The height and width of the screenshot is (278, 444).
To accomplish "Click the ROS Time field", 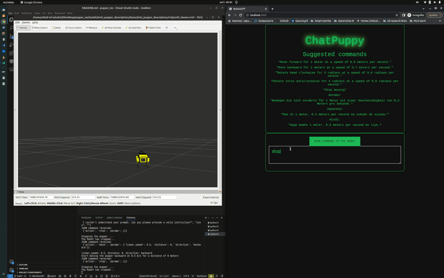I will tap(41, 197).
